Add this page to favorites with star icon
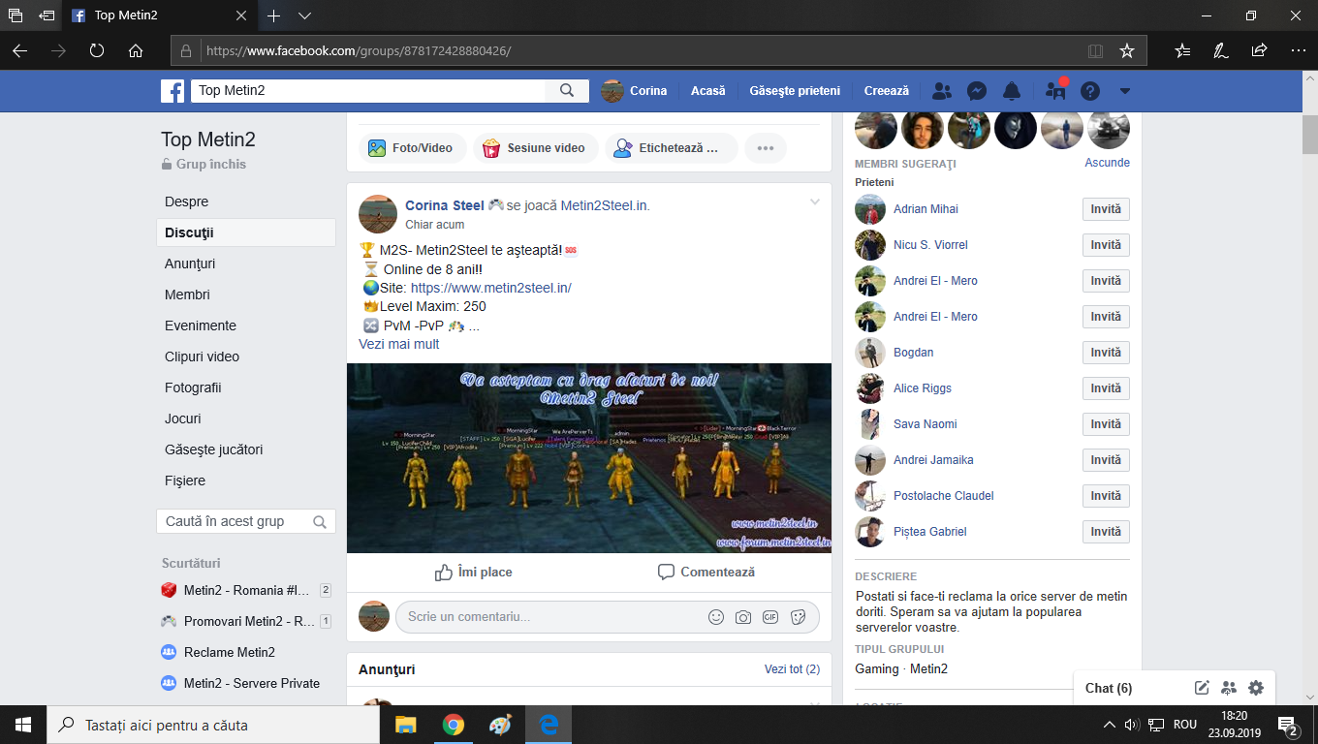The image size is (1318, 744). (x=1126, y=50)
